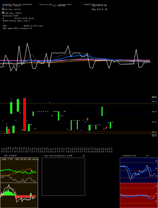Open the MACD histogram chart panel

(19, 195)
